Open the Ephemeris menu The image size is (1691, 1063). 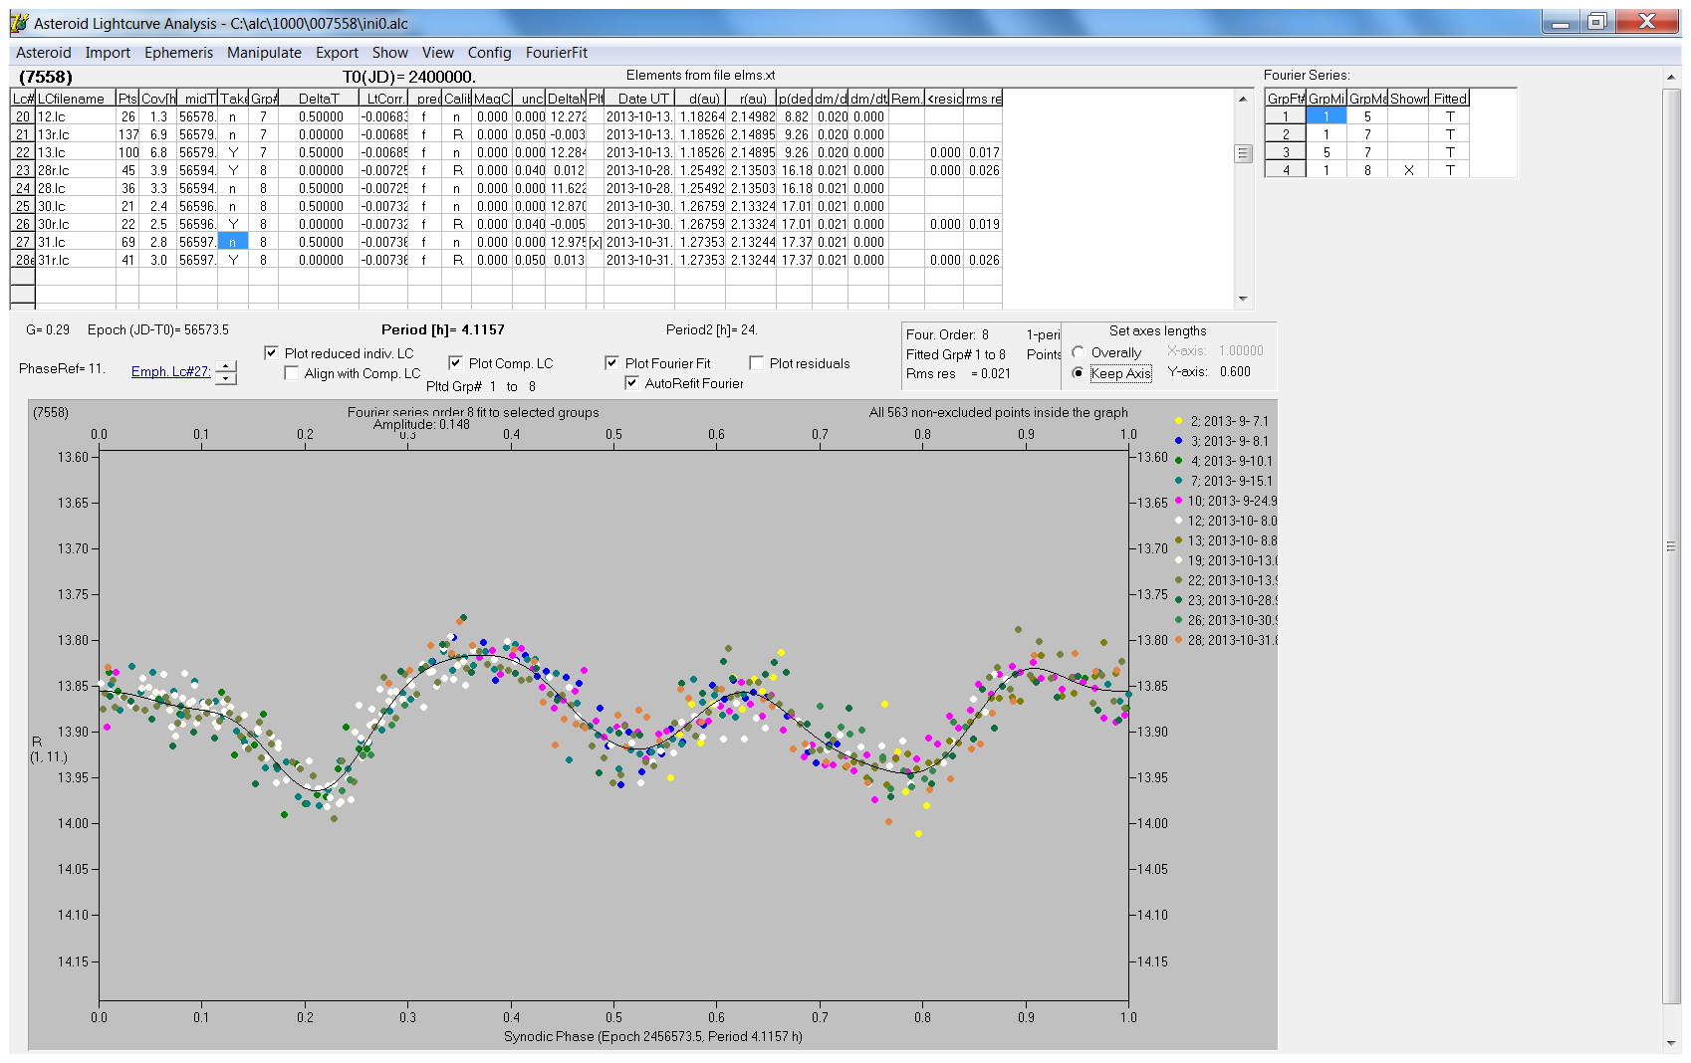coord(178,53)
